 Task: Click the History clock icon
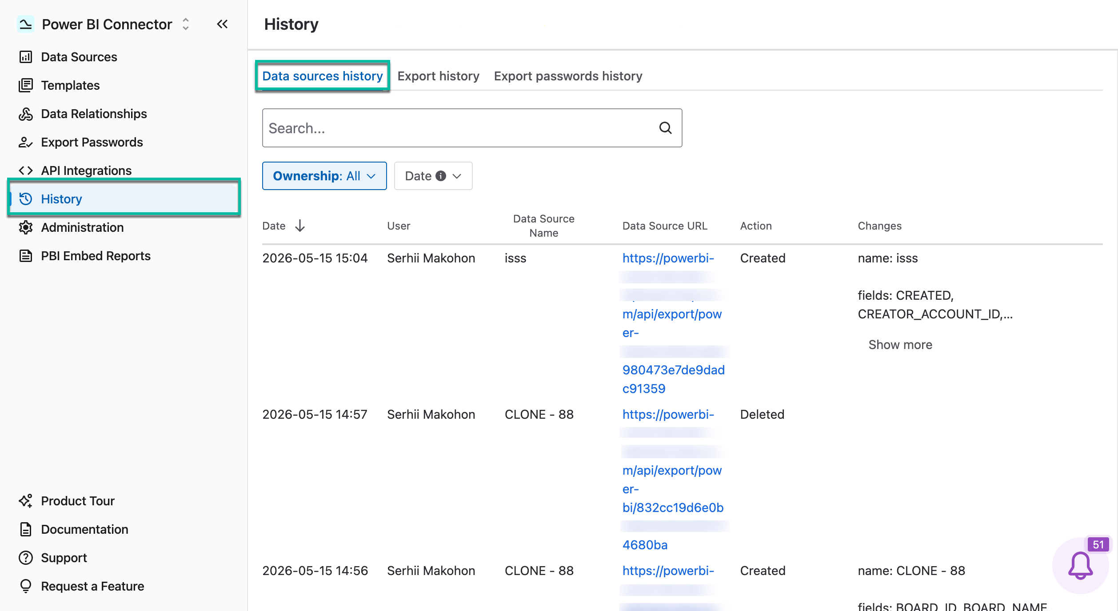[x=26, y=199]
